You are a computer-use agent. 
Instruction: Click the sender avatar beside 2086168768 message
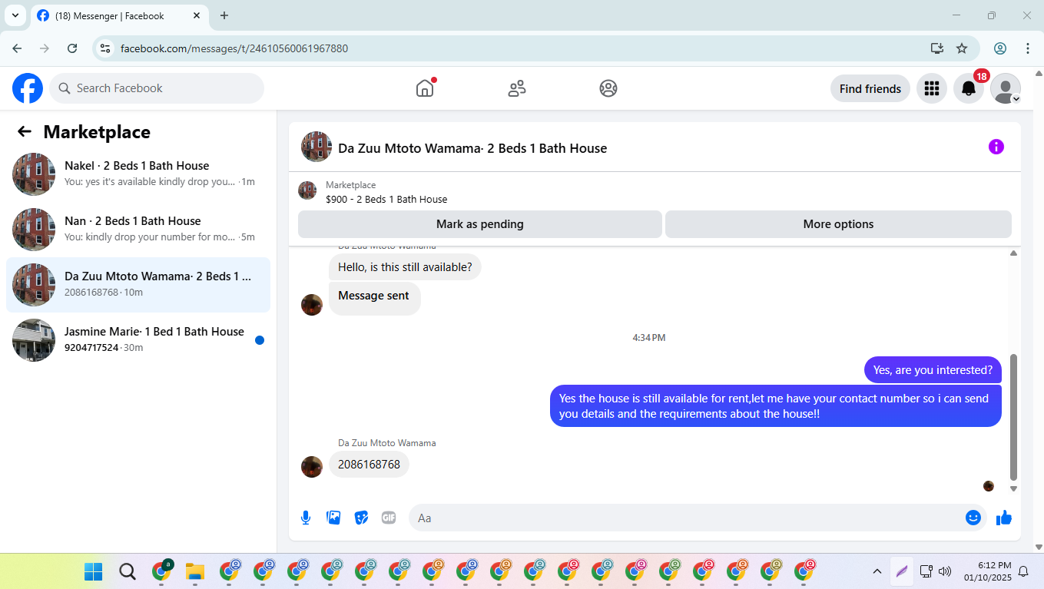[312, 467]
